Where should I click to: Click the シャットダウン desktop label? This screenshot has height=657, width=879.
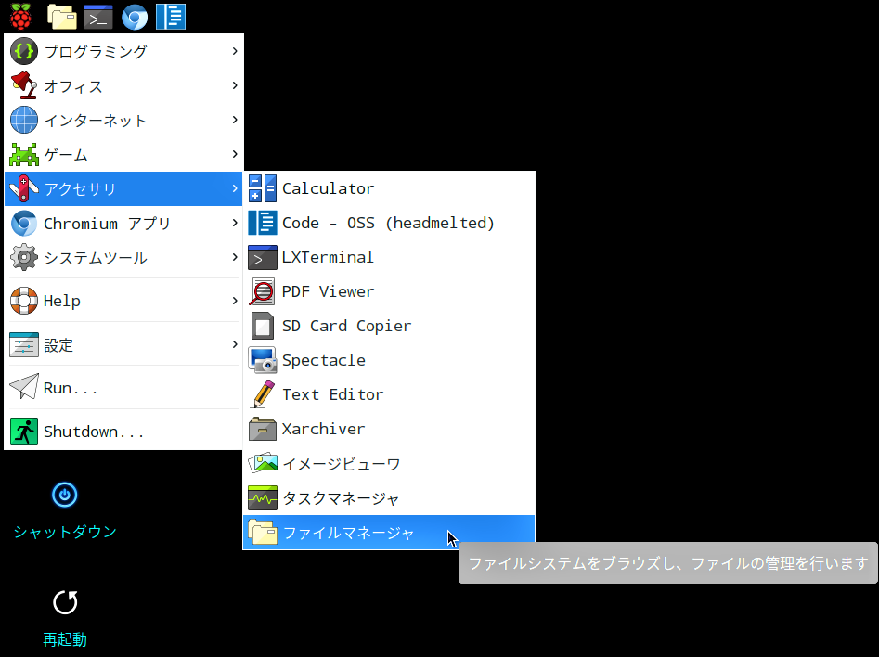click(x=65, y=532)
